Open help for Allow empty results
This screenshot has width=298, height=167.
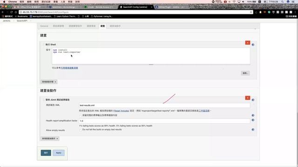tap(253, 129)
